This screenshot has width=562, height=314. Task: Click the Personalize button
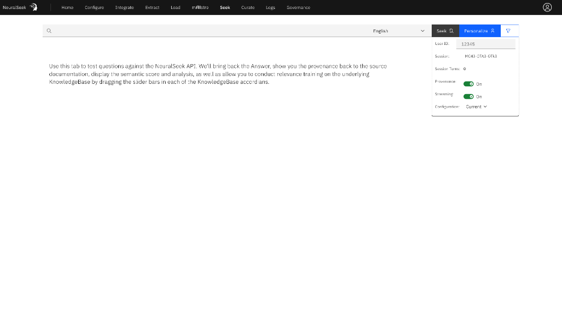[479, 31]
